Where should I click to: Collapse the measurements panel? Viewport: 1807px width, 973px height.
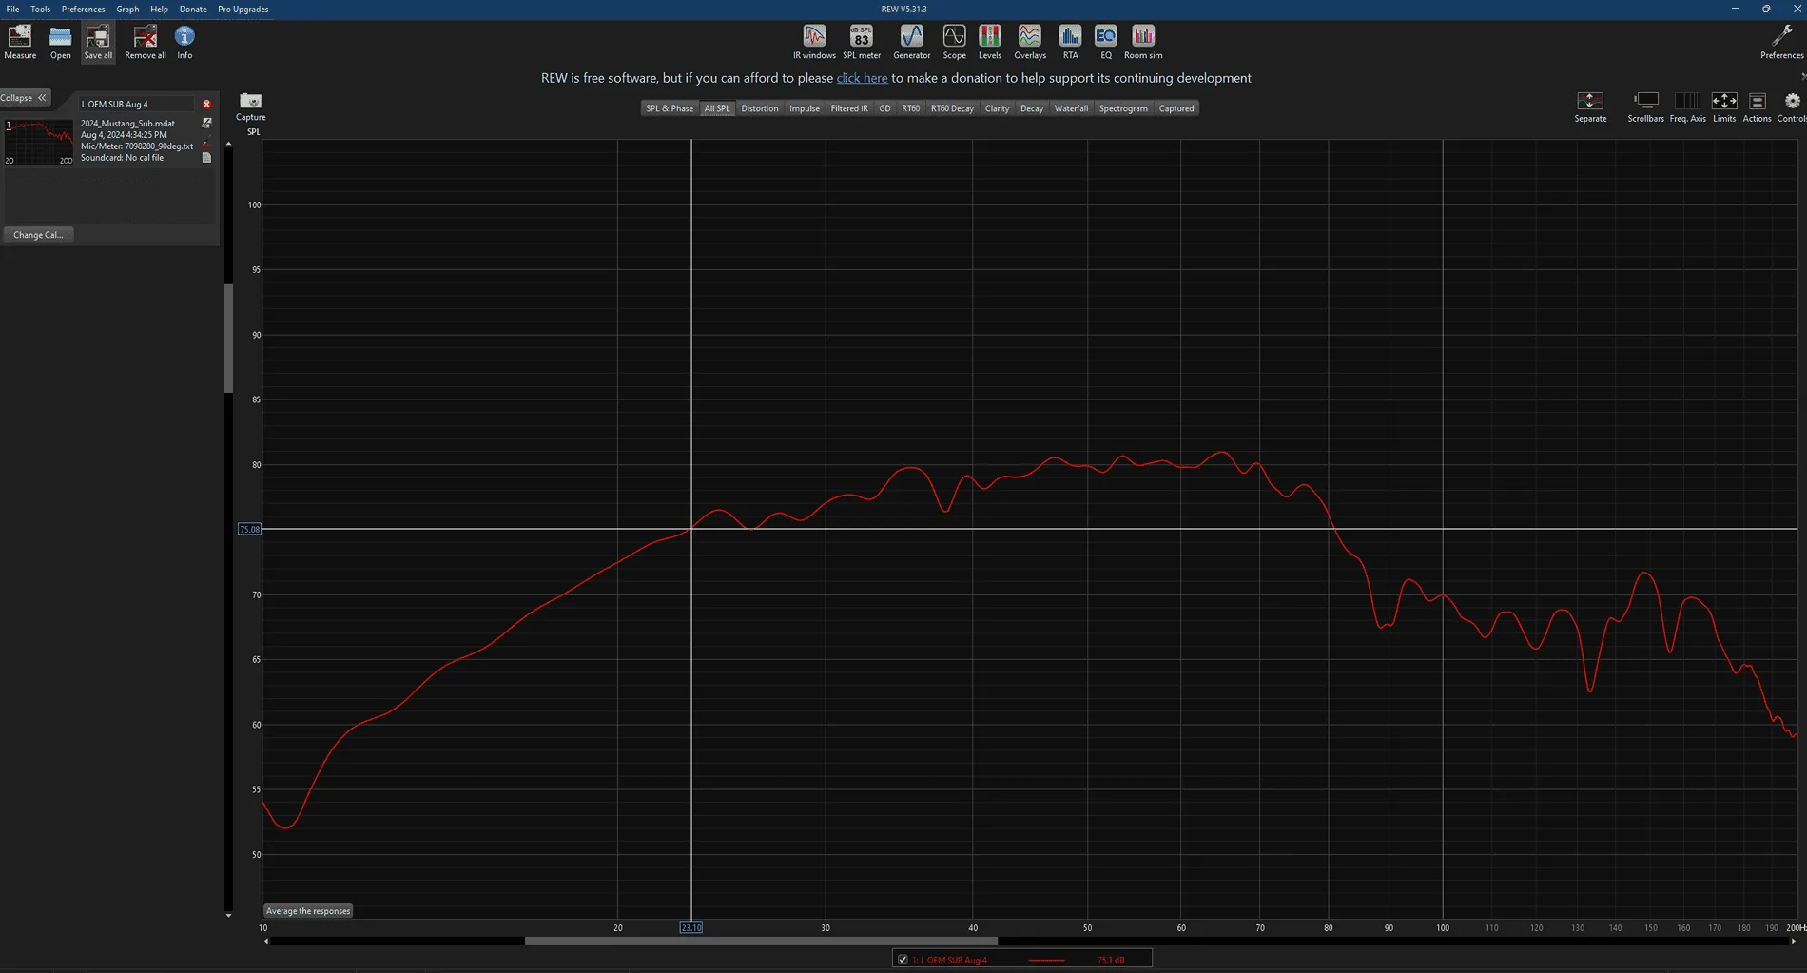click(x=25, y=98)
